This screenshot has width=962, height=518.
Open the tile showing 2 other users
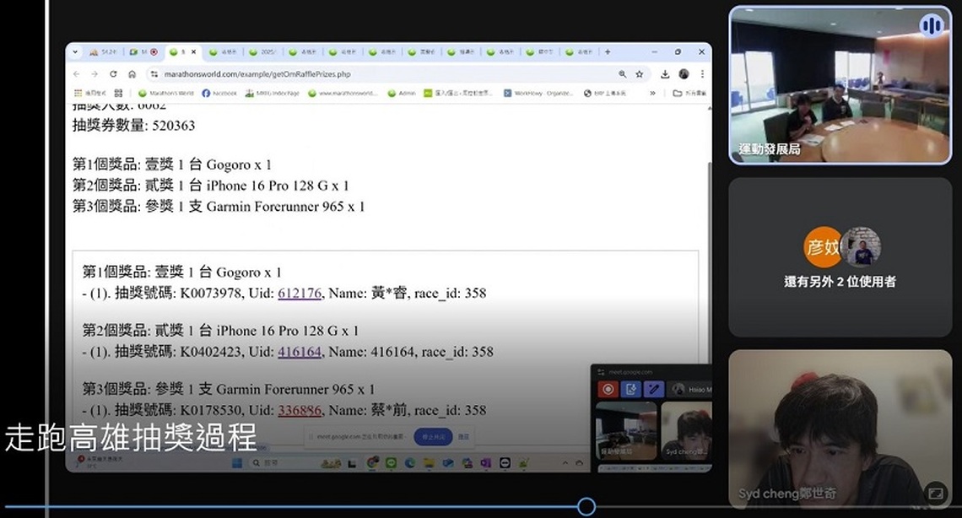pos(840,257)
